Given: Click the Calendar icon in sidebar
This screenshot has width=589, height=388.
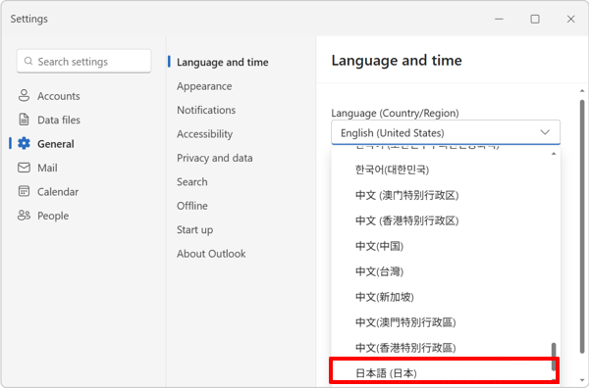Looking at the screenshot, I should point(24,191).
